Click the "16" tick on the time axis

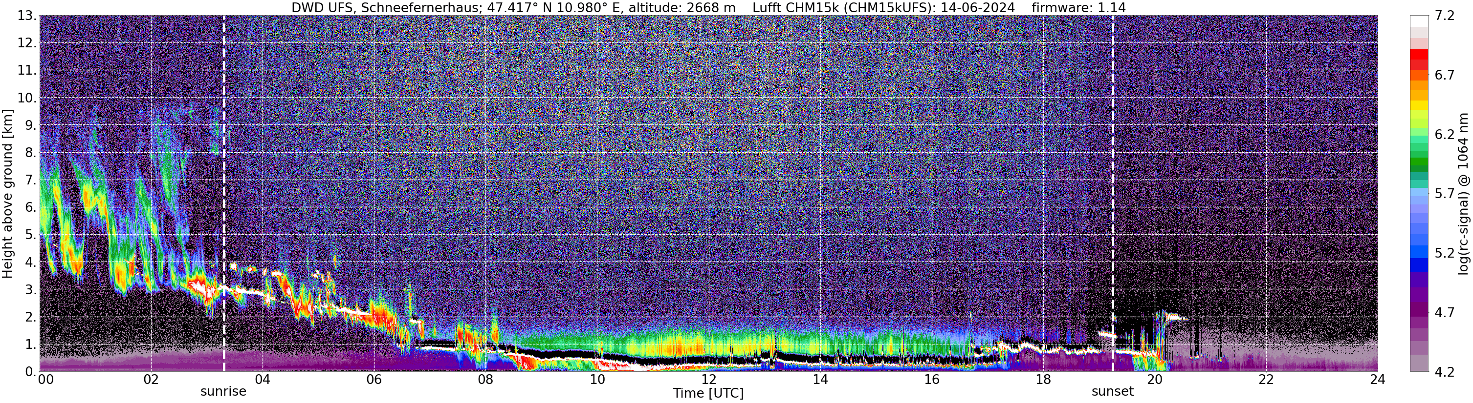click(931, 380)
